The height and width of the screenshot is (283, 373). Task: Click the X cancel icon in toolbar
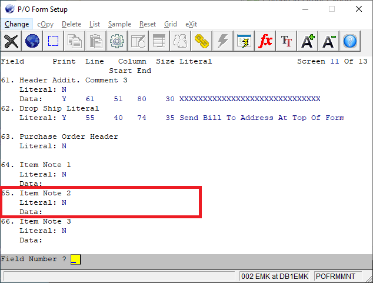coord(11,41)
